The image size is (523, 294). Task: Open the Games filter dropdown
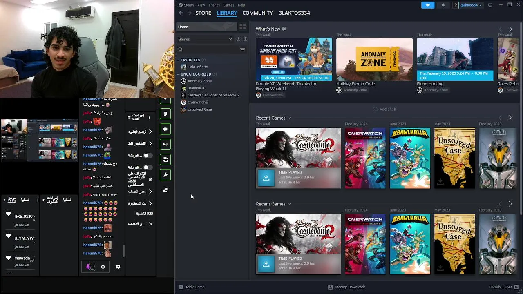pyautogui.click(x=205, y=39)
